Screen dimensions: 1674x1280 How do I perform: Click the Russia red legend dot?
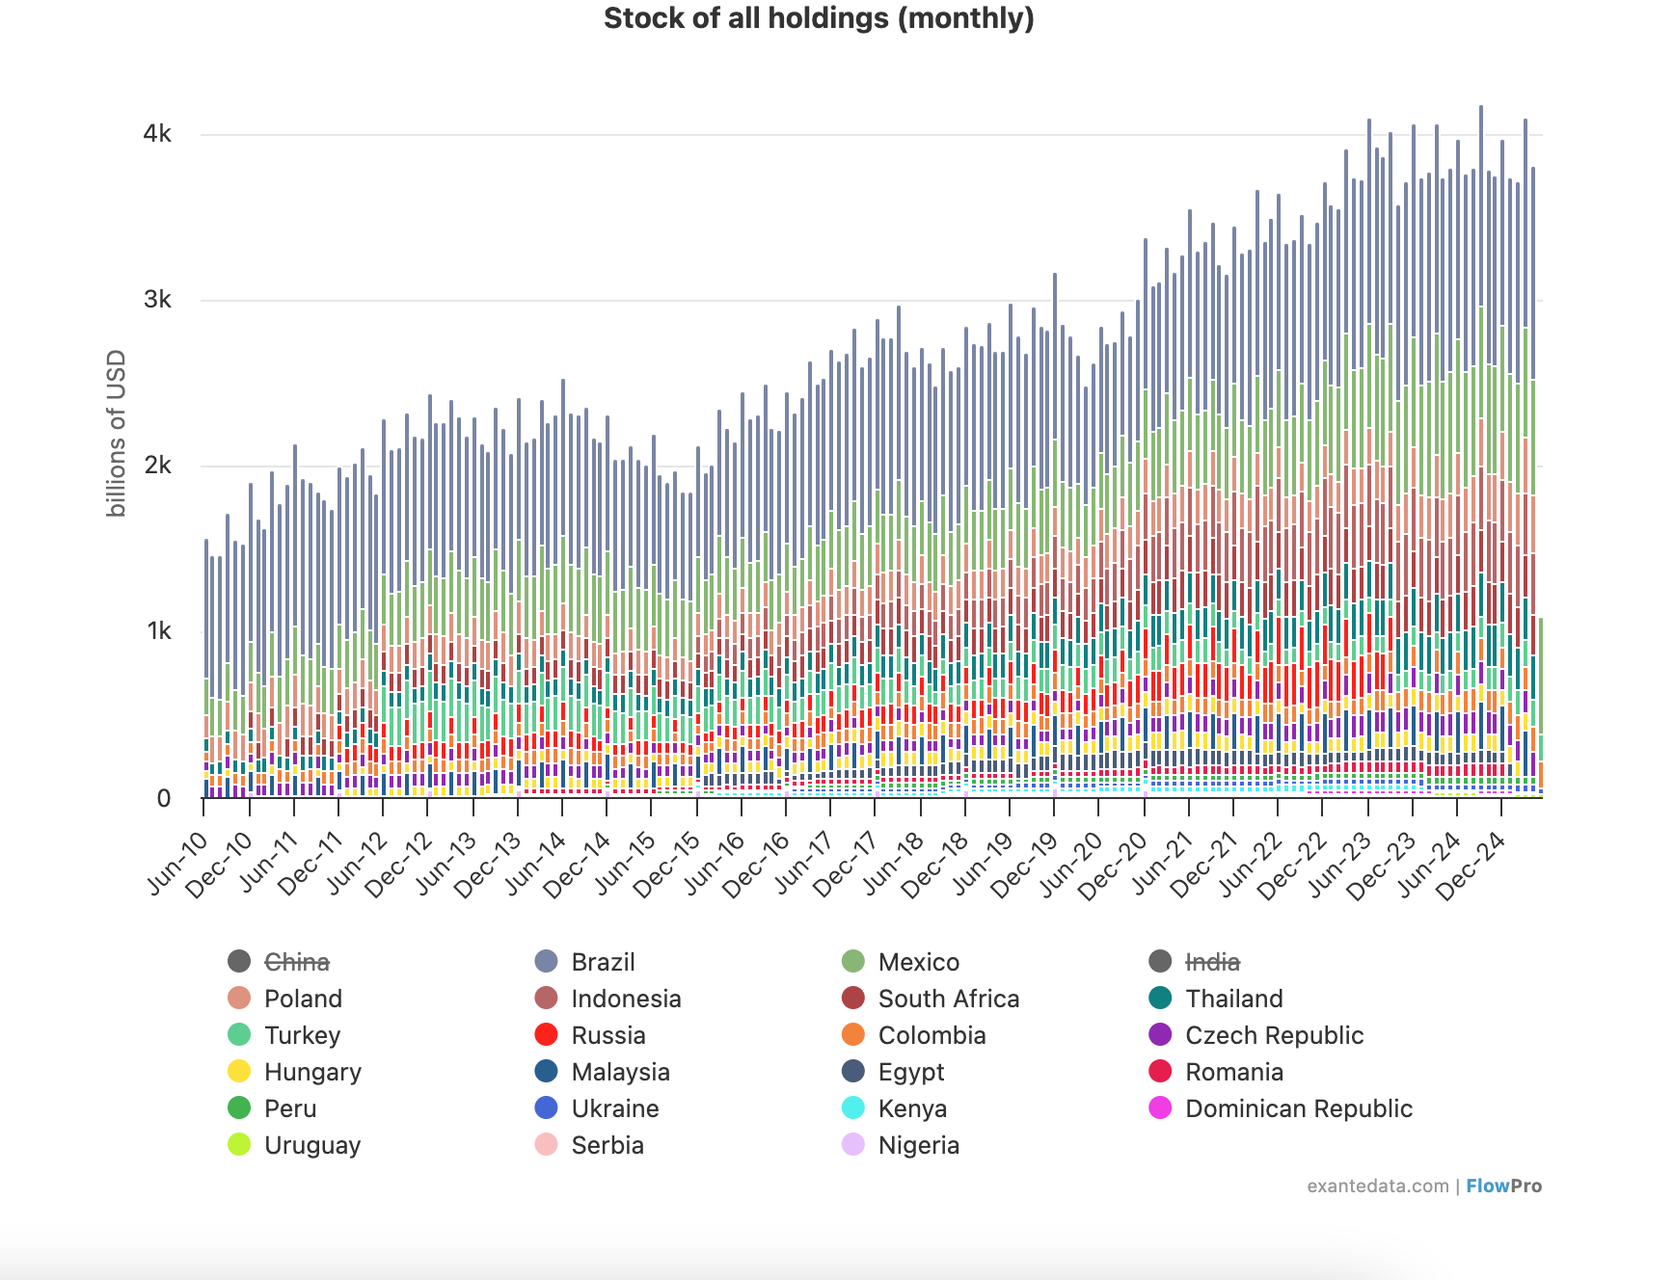(x=546, y=1035)
